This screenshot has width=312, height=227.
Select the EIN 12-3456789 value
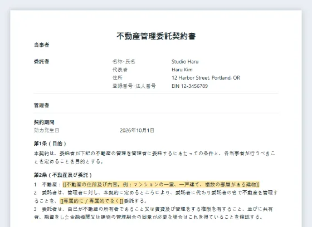point(189,86)
